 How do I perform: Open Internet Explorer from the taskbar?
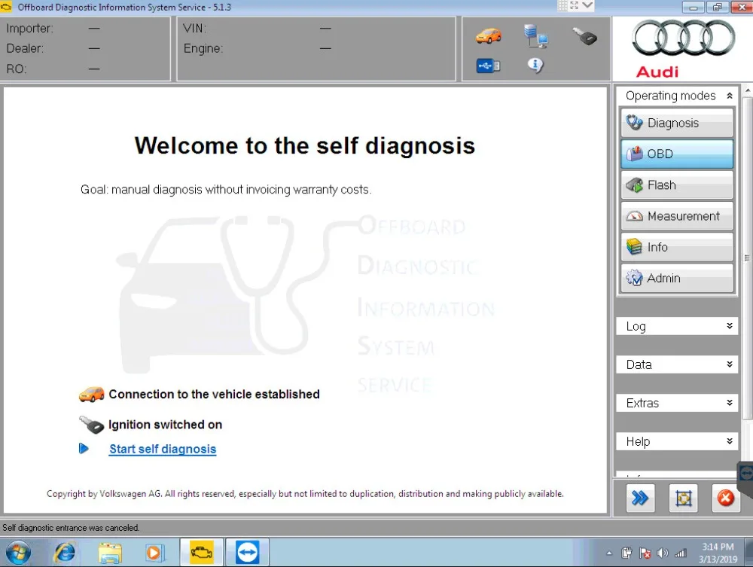point(64,553)
